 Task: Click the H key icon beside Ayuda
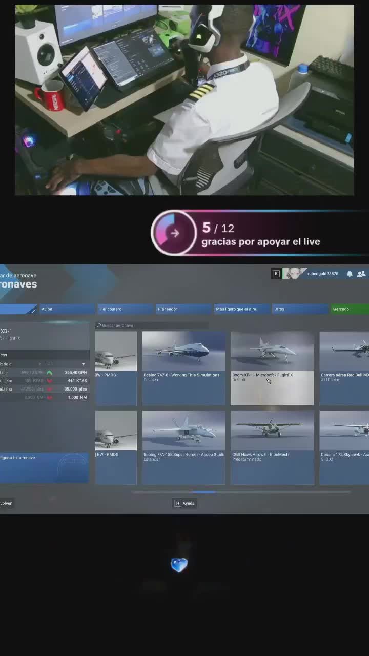point(178,503)
